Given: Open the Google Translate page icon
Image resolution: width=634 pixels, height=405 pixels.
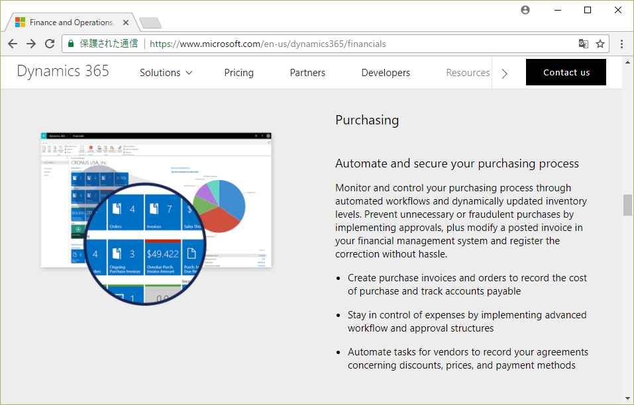Looking at the screenshot, I should (x=583, y=44).
